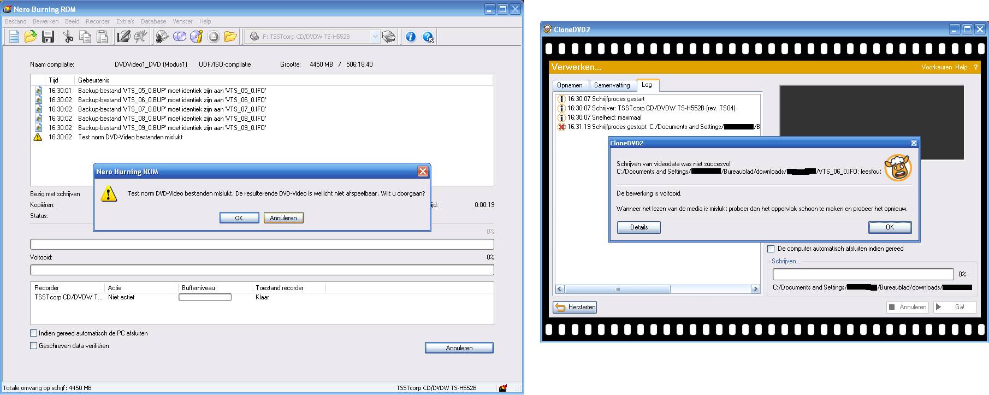
Task: Click the Annuleren button at bottom of Nero
Action: point(459,348)
